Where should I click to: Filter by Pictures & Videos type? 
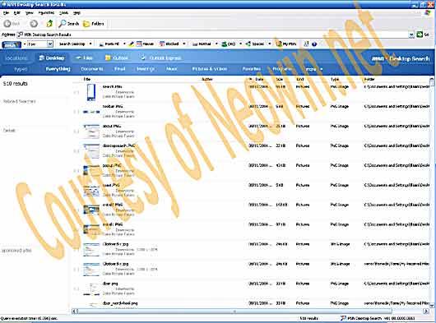[x=210, y=69]
